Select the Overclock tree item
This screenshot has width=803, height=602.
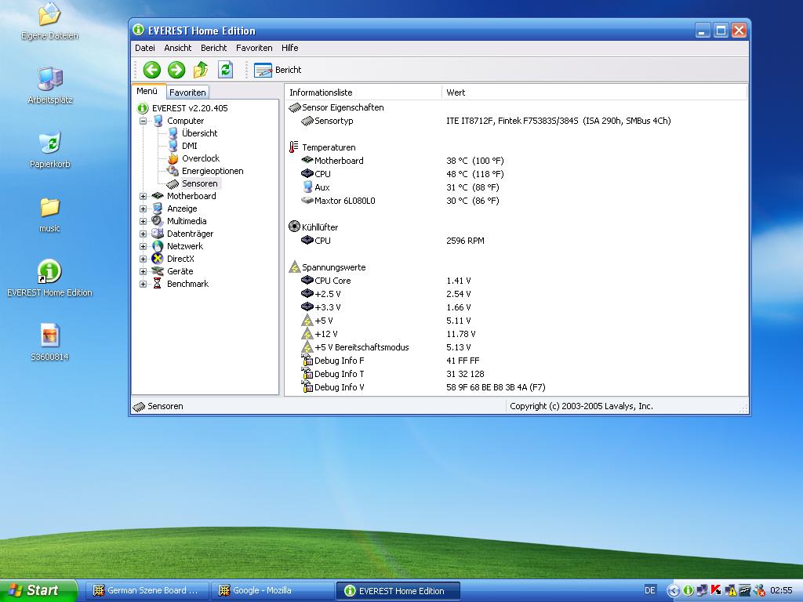tap(201, 158)
